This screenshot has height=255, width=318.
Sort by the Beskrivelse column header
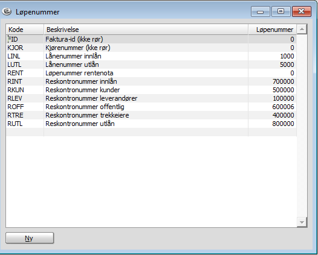click(146, 30)
